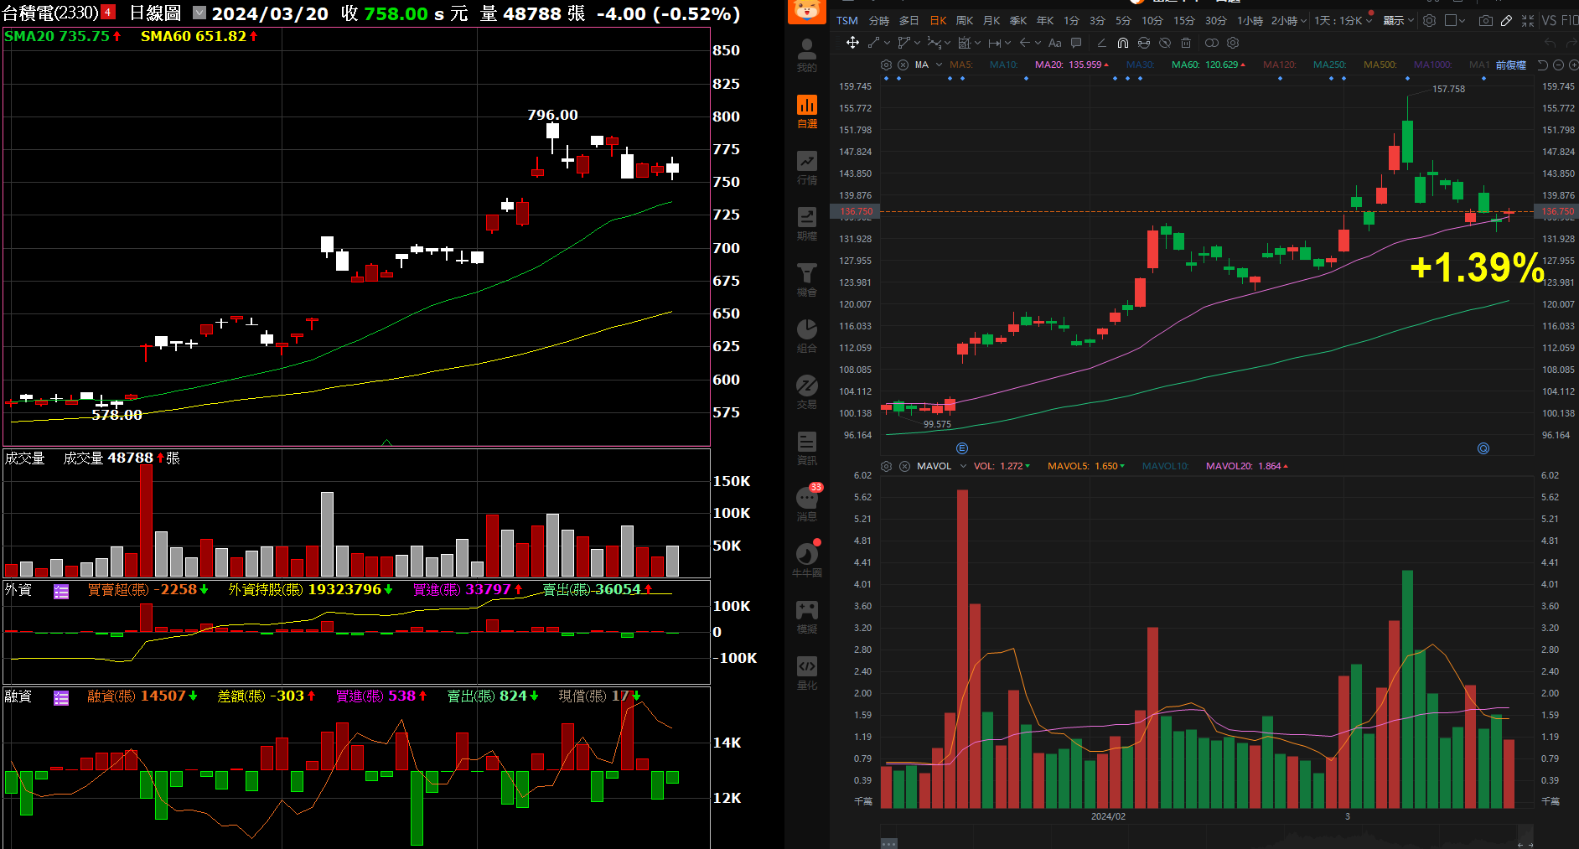Toggle hide drawings eye-slash icon
Screen dimensions: 1579x849
pos(1165,43)
